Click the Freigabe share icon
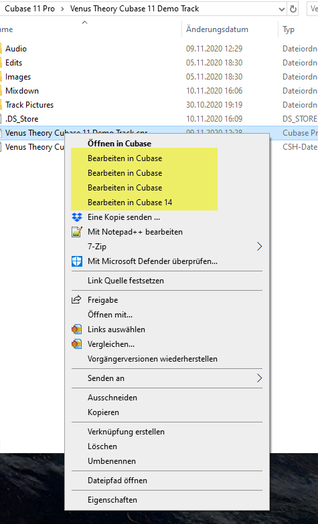This screenshot has width=318, height=524. (76, 299)
